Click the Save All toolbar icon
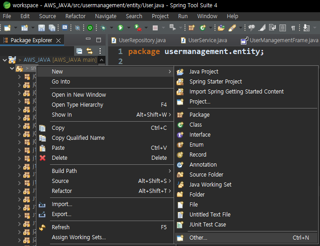 click(x=52, y=28)
